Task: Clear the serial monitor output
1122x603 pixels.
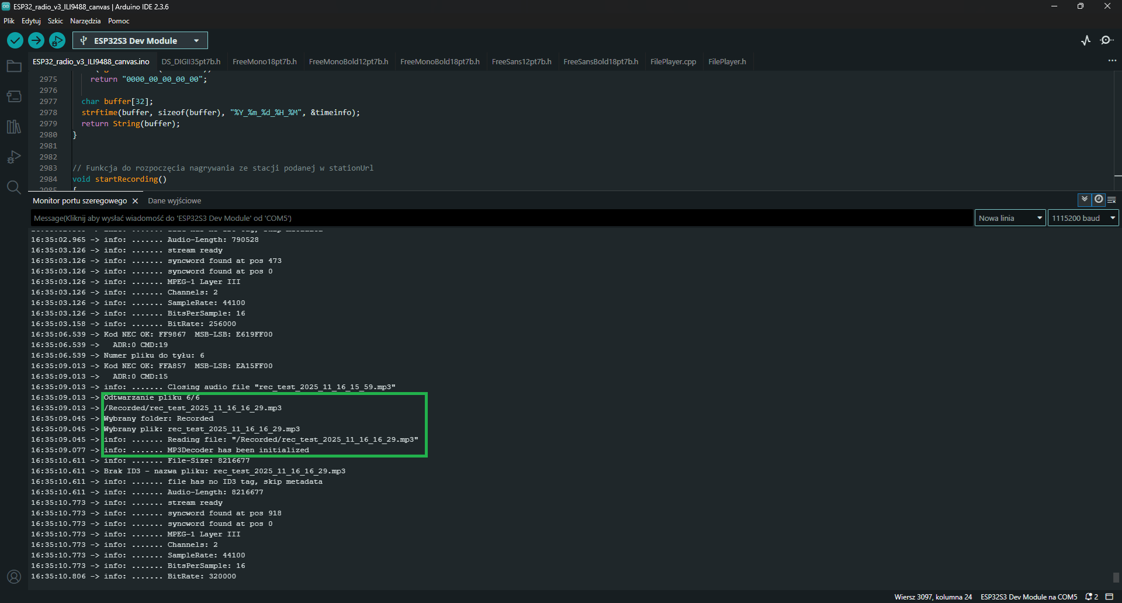Action: [x=1112, y=200]
